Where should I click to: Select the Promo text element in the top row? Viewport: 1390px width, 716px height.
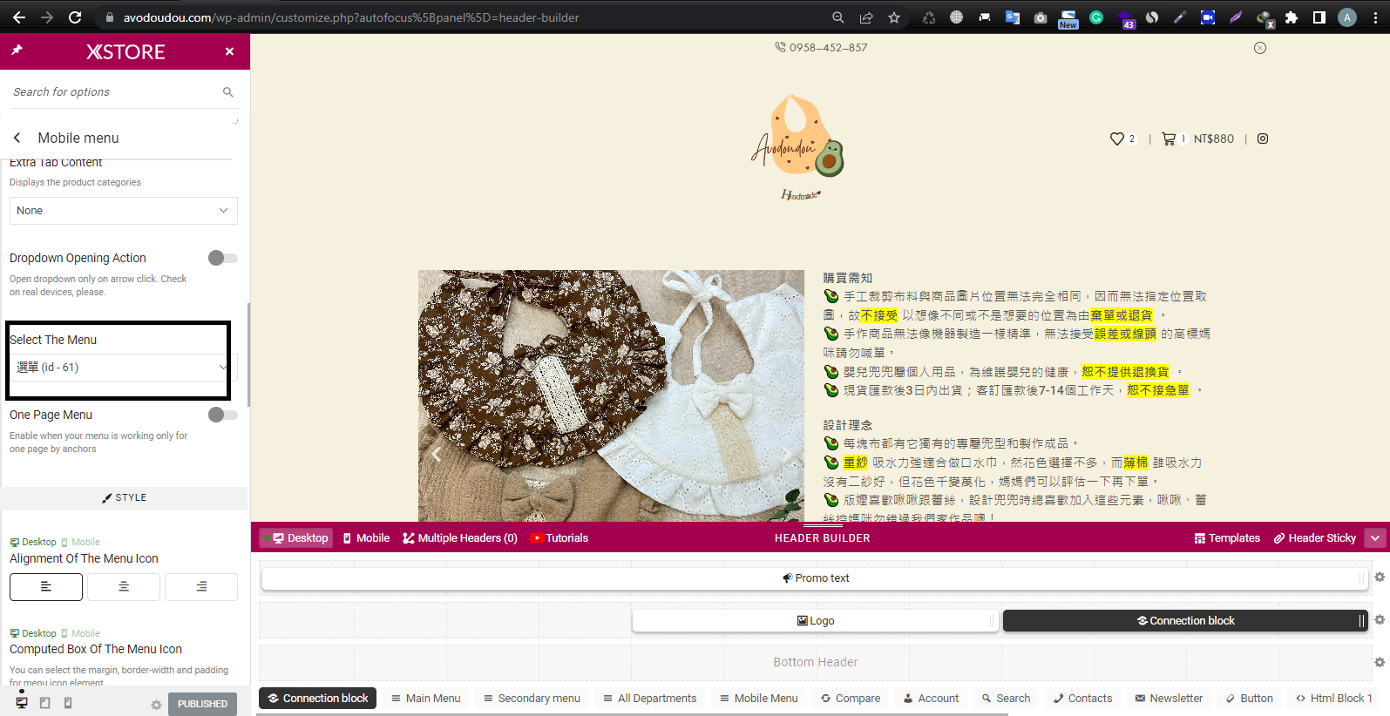point(815,578)
